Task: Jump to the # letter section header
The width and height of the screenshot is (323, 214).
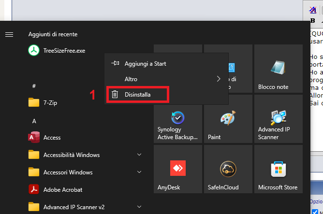Action: [34, 86]
